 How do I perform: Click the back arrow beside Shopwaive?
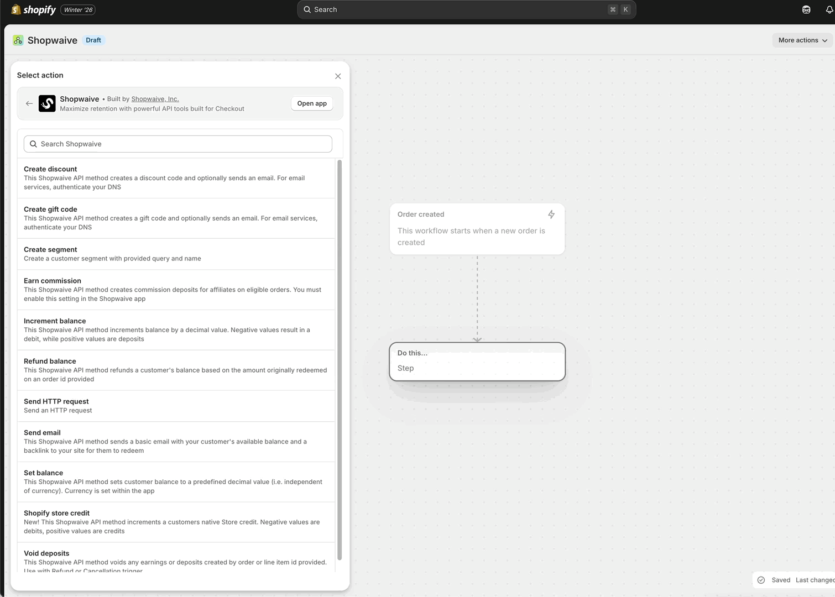[29, 103]
